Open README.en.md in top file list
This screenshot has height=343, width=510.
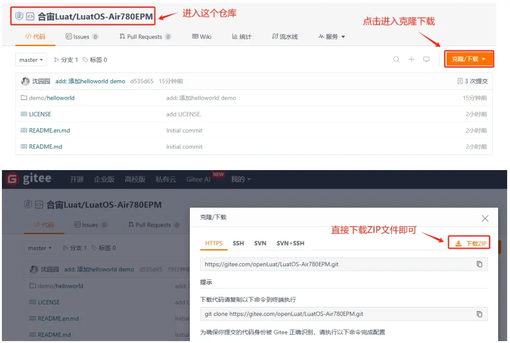point(49,130)
